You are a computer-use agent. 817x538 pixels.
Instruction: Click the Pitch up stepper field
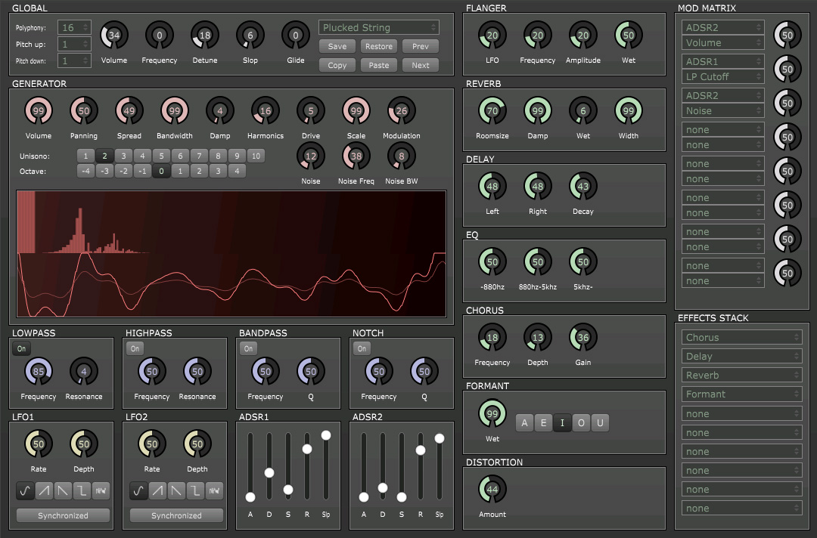[74, 45]
